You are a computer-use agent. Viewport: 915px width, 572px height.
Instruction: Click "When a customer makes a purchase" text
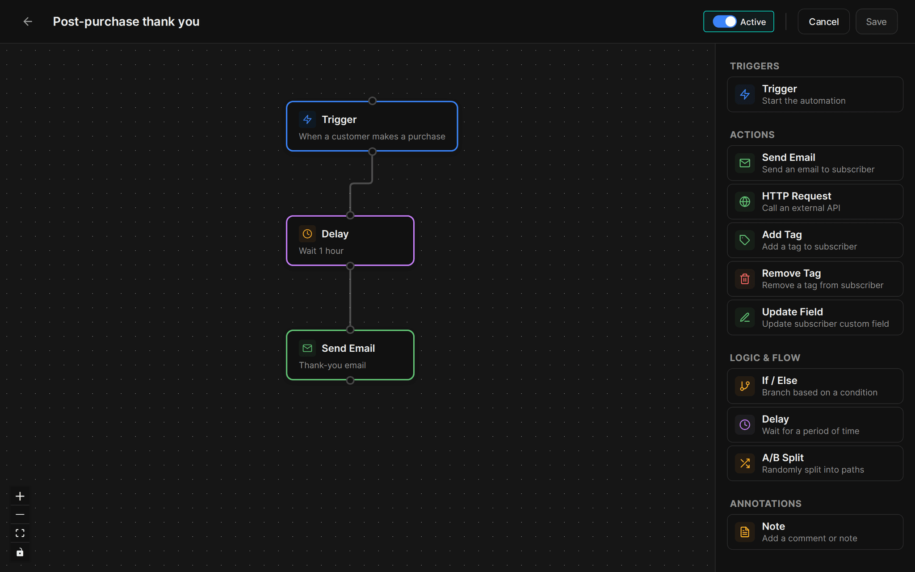(372, 137)
